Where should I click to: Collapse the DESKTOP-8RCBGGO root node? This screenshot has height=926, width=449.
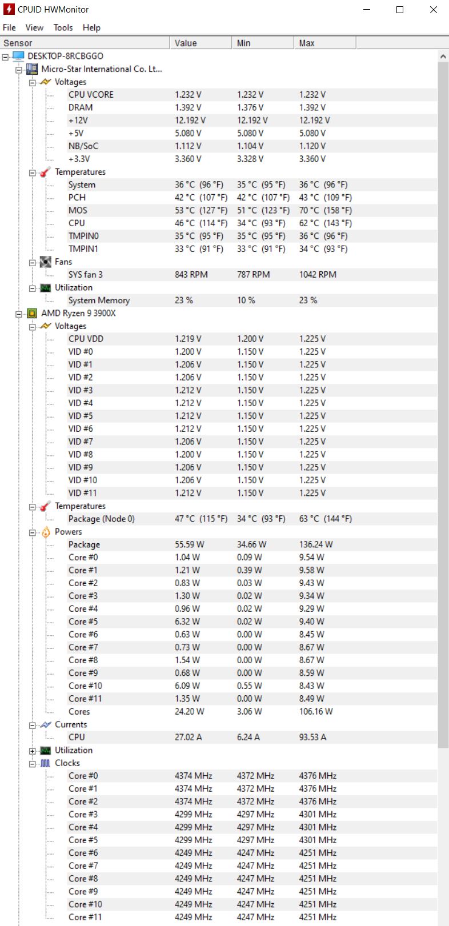coord(5,57)
